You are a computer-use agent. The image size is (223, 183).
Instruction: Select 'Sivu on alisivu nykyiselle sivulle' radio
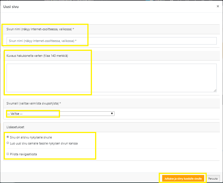[x=8, y=137]
